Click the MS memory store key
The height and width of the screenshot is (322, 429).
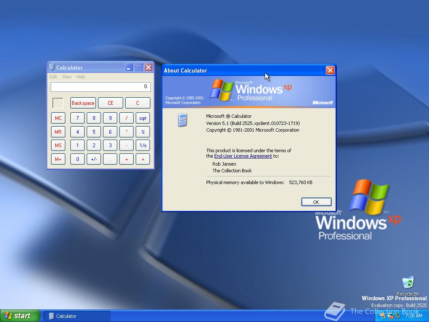(x=58, y=145)
